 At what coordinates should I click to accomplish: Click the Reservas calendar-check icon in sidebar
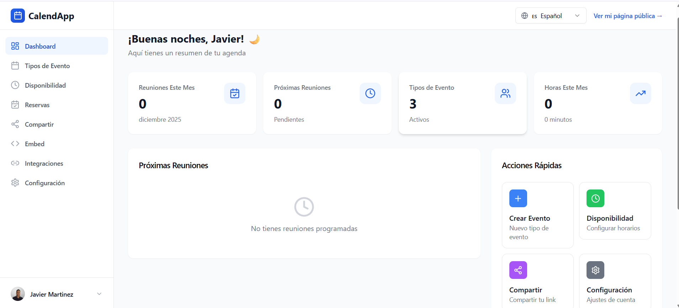(x=15, y=105)
